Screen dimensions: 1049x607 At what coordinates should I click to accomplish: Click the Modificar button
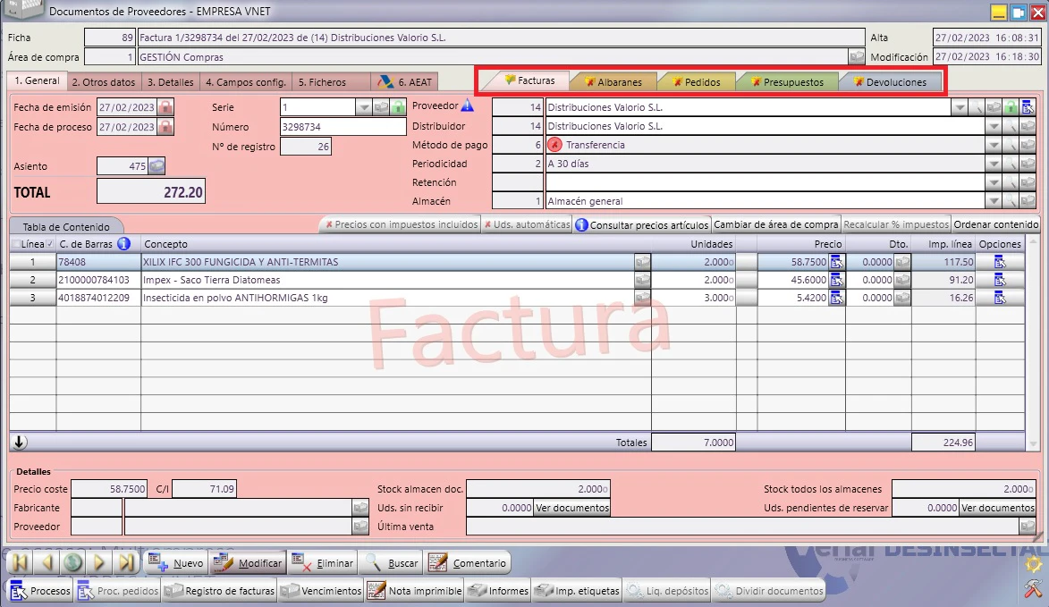[249, 563]
